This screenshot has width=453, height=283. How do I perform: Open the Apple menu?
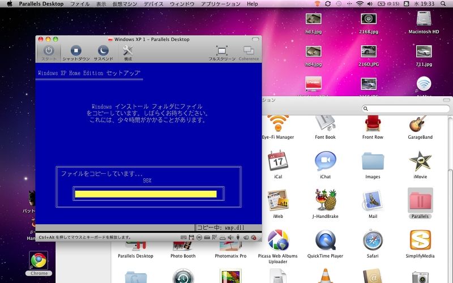(10, 4)
